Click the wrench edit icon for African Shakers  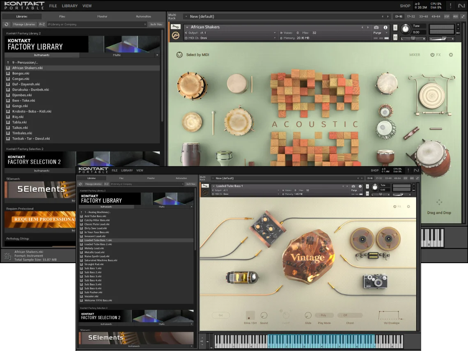[176, 27]
